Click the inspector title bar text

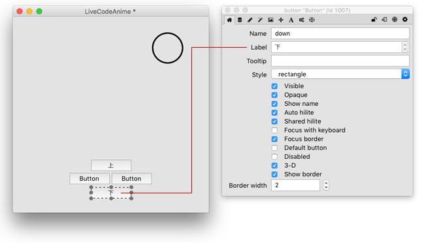[317, 10]
